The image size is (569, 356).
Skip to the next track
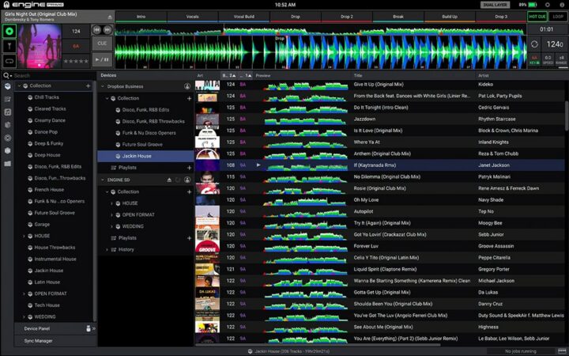(x=107, y=29)
